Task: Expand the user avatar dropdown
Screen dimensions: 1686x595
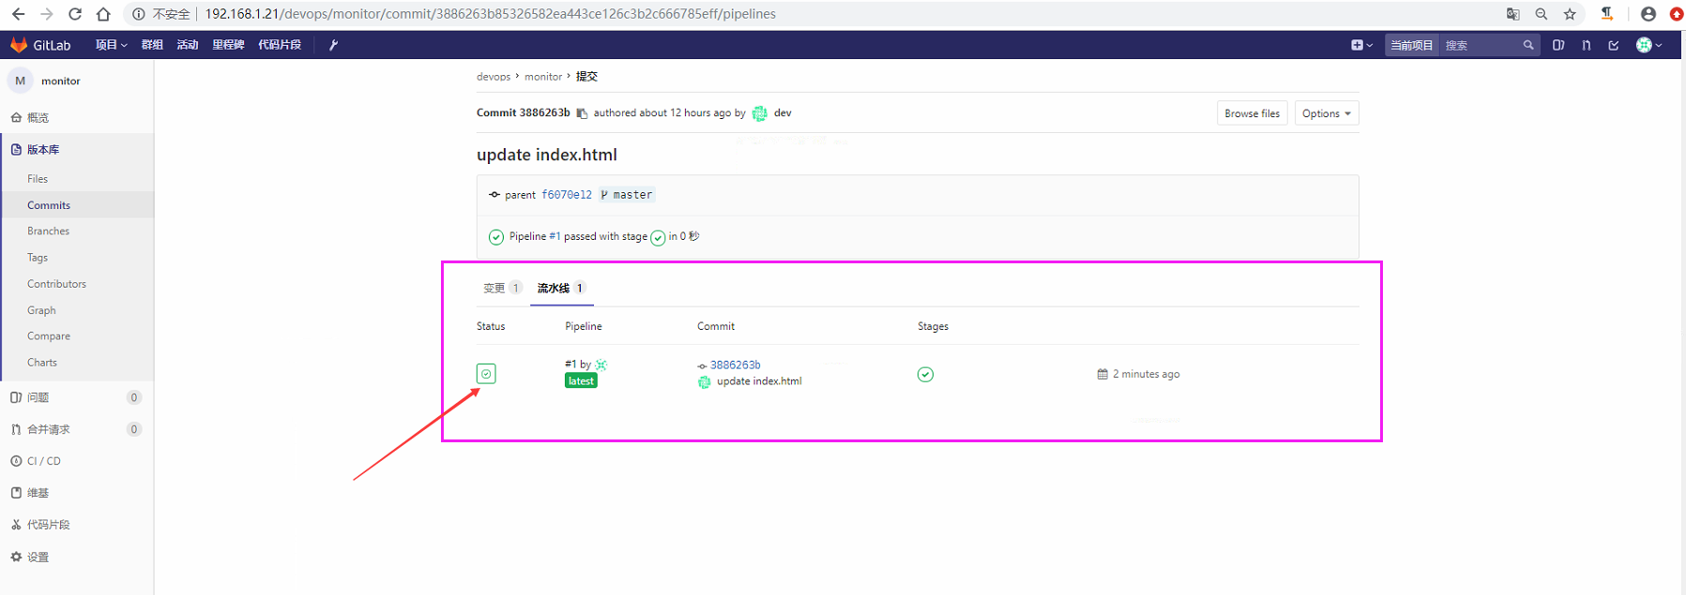Action: [x=1648, y=45]
